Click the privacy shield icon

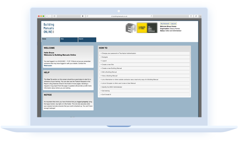83,16
